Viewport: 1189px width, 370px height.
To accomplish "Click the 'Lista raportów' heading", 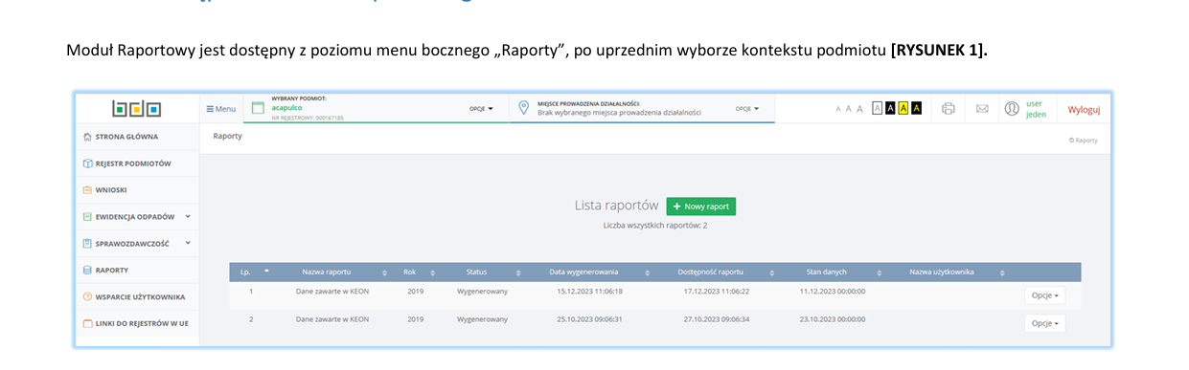I will [x=616, y=206].
